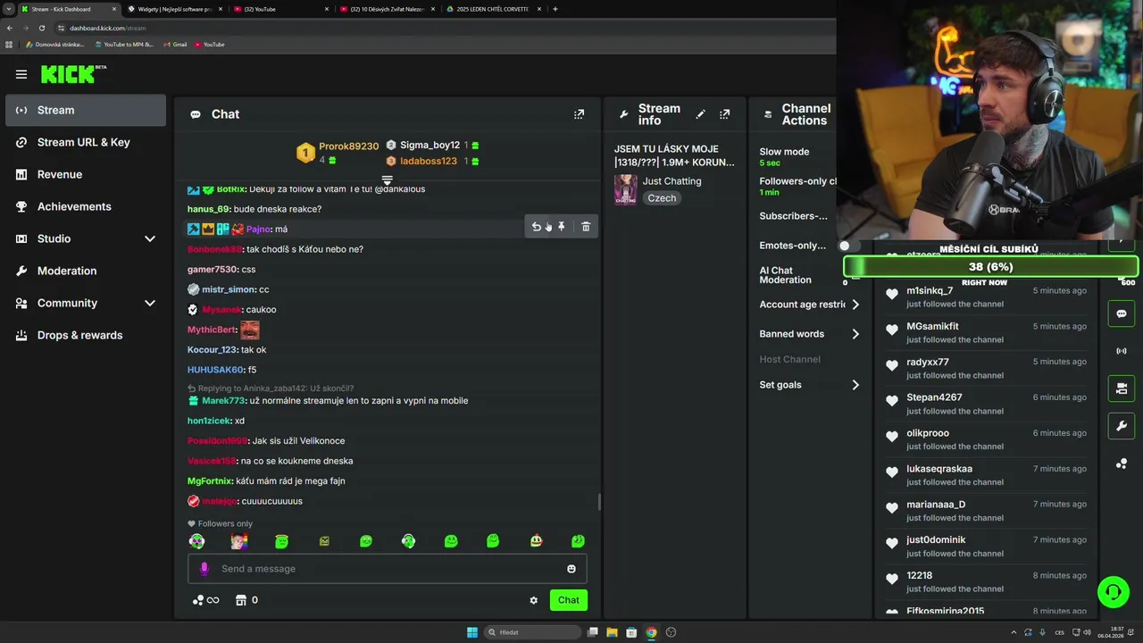Pop out the Stream info panel
Viewport: 1143px width, 643px height.
[724, 114]
